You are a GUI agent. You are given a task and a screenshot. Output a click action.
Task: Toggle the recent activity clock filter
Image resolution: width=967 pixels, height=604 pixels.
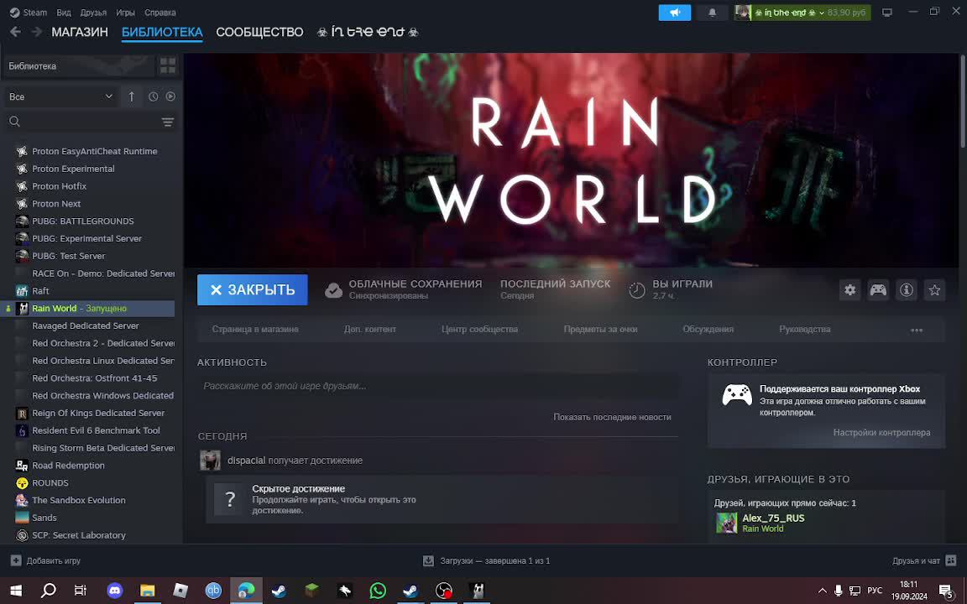coord(153,96)
